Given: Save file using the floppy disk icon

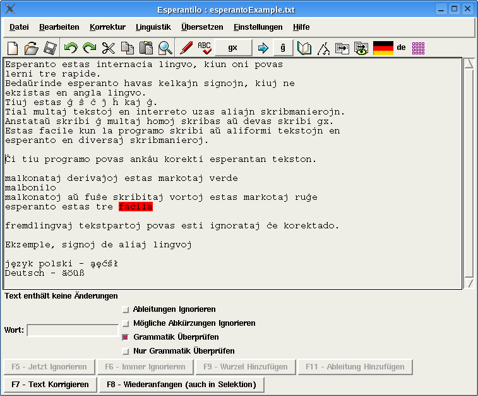Looking at the screenshot, I should click(50, 48).
